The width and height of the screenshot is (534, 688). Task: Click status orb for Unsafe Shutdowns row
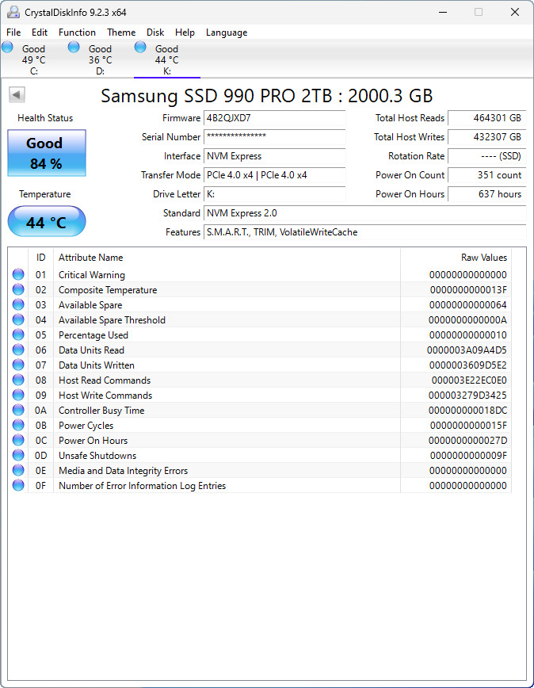pos(18,456)
